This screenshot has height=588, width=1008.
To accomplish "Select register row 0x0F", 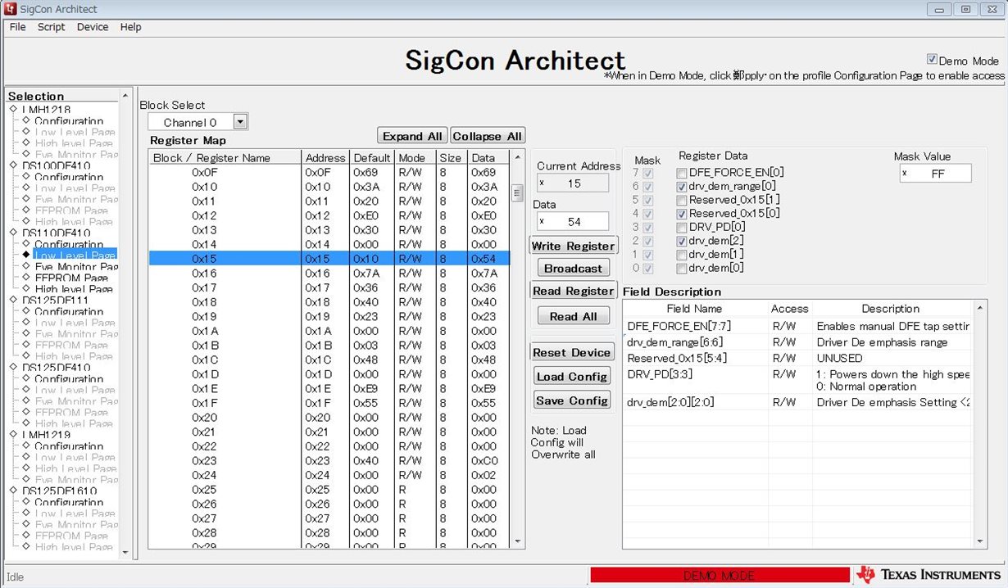I will tap(329, 172).
